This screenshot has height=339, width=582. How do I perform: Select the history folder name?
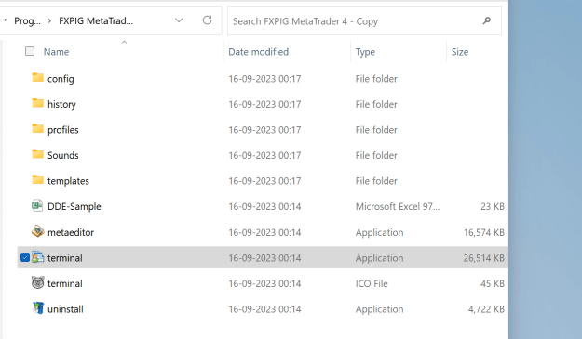tap(61, 104)
